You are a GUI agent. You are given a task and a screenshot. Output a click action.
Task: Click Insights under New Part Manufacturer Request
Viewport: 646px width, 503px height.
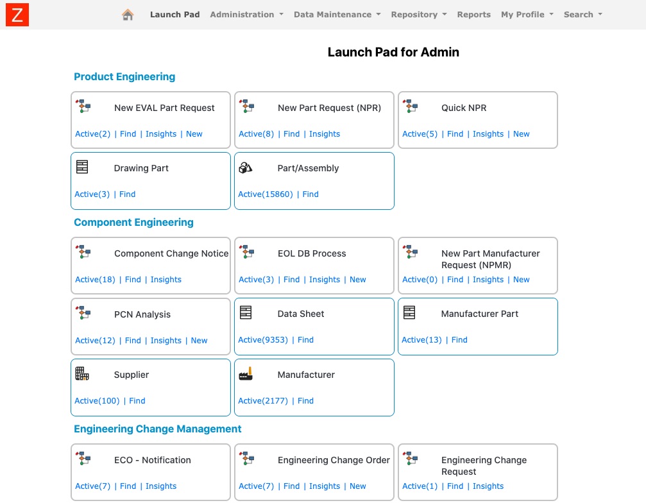(488, 279)
